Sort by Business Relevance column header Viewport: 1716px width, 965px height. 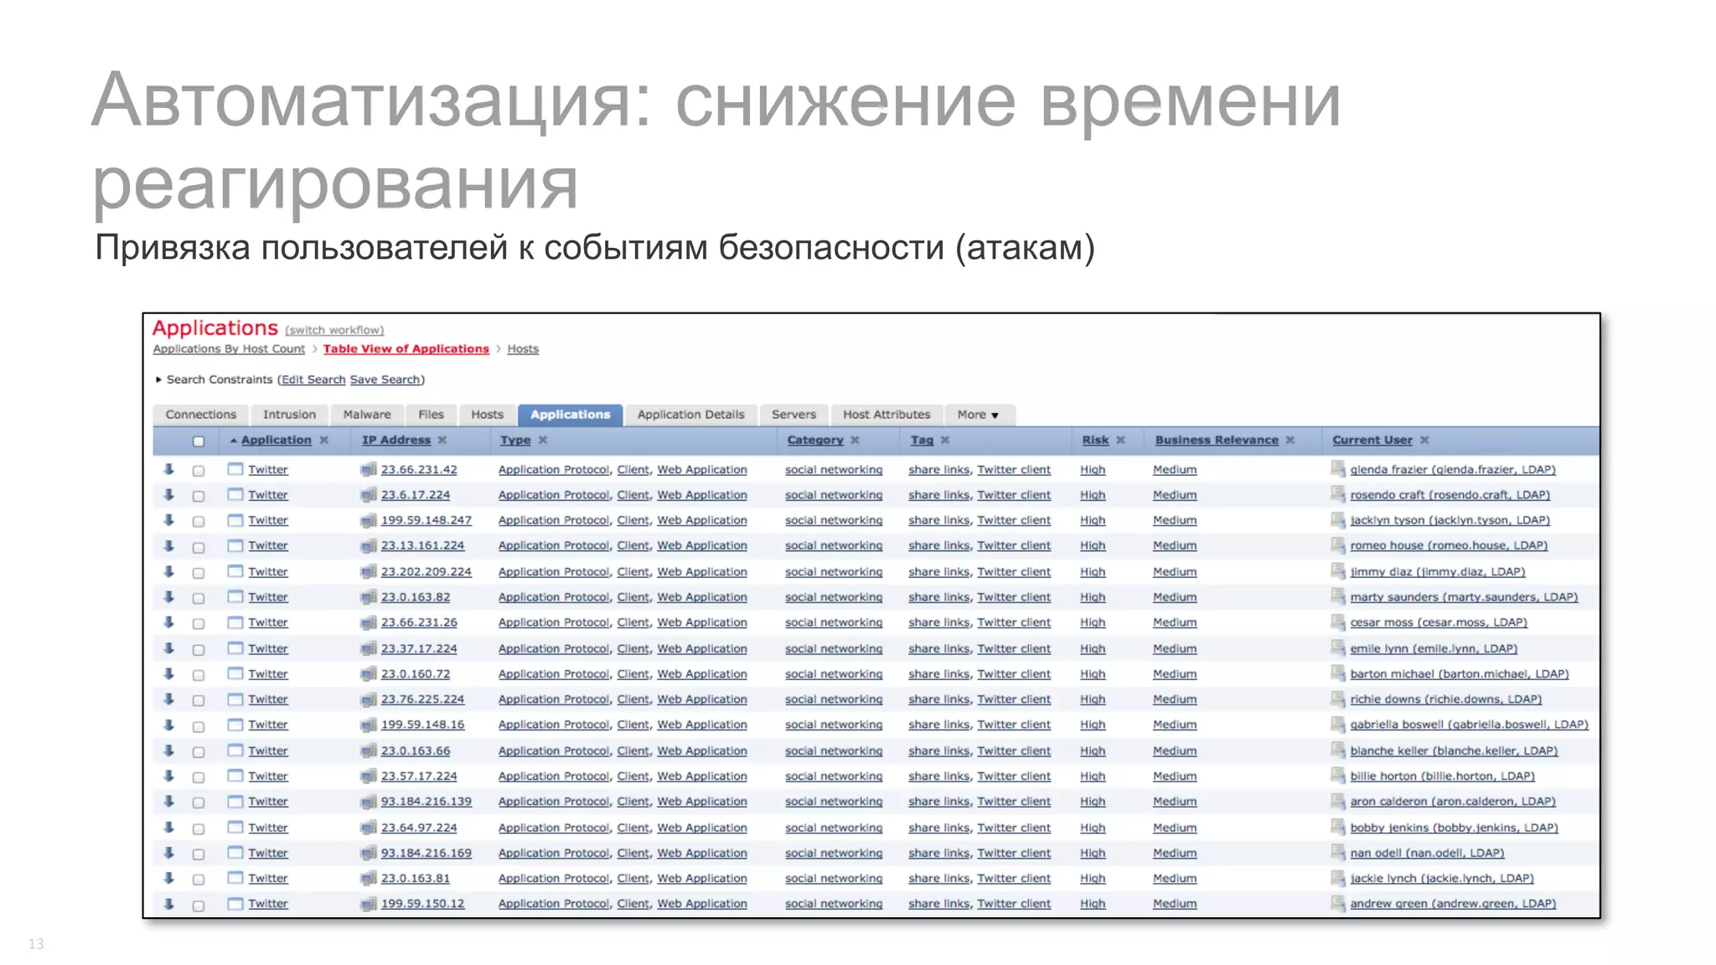click(1217, 440)
